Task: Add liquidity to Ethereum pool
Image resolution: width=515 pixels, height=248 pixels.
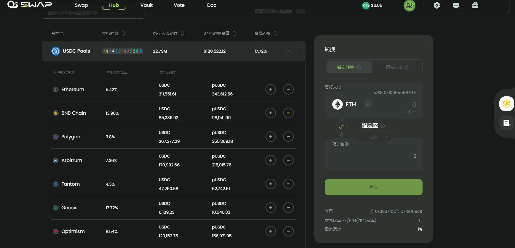Action: pos(271,89)
